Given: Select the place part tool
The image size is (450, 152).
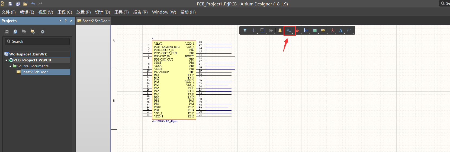Looking at the screenshot, I should 280,30.
